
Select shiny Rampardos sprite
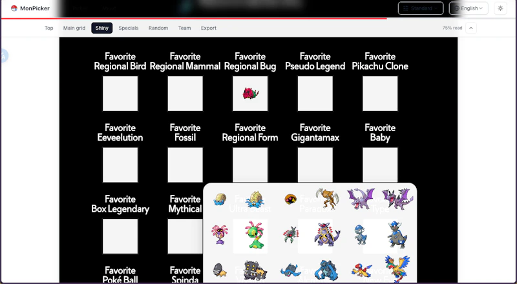click(397, 234)
